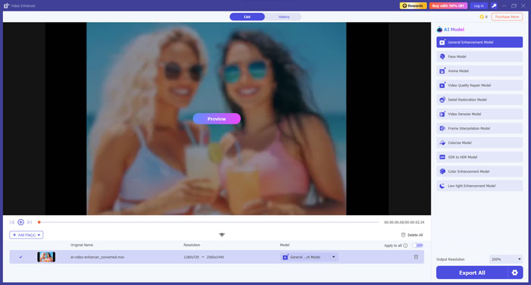Click the Original Name column header

coord(82,245)
